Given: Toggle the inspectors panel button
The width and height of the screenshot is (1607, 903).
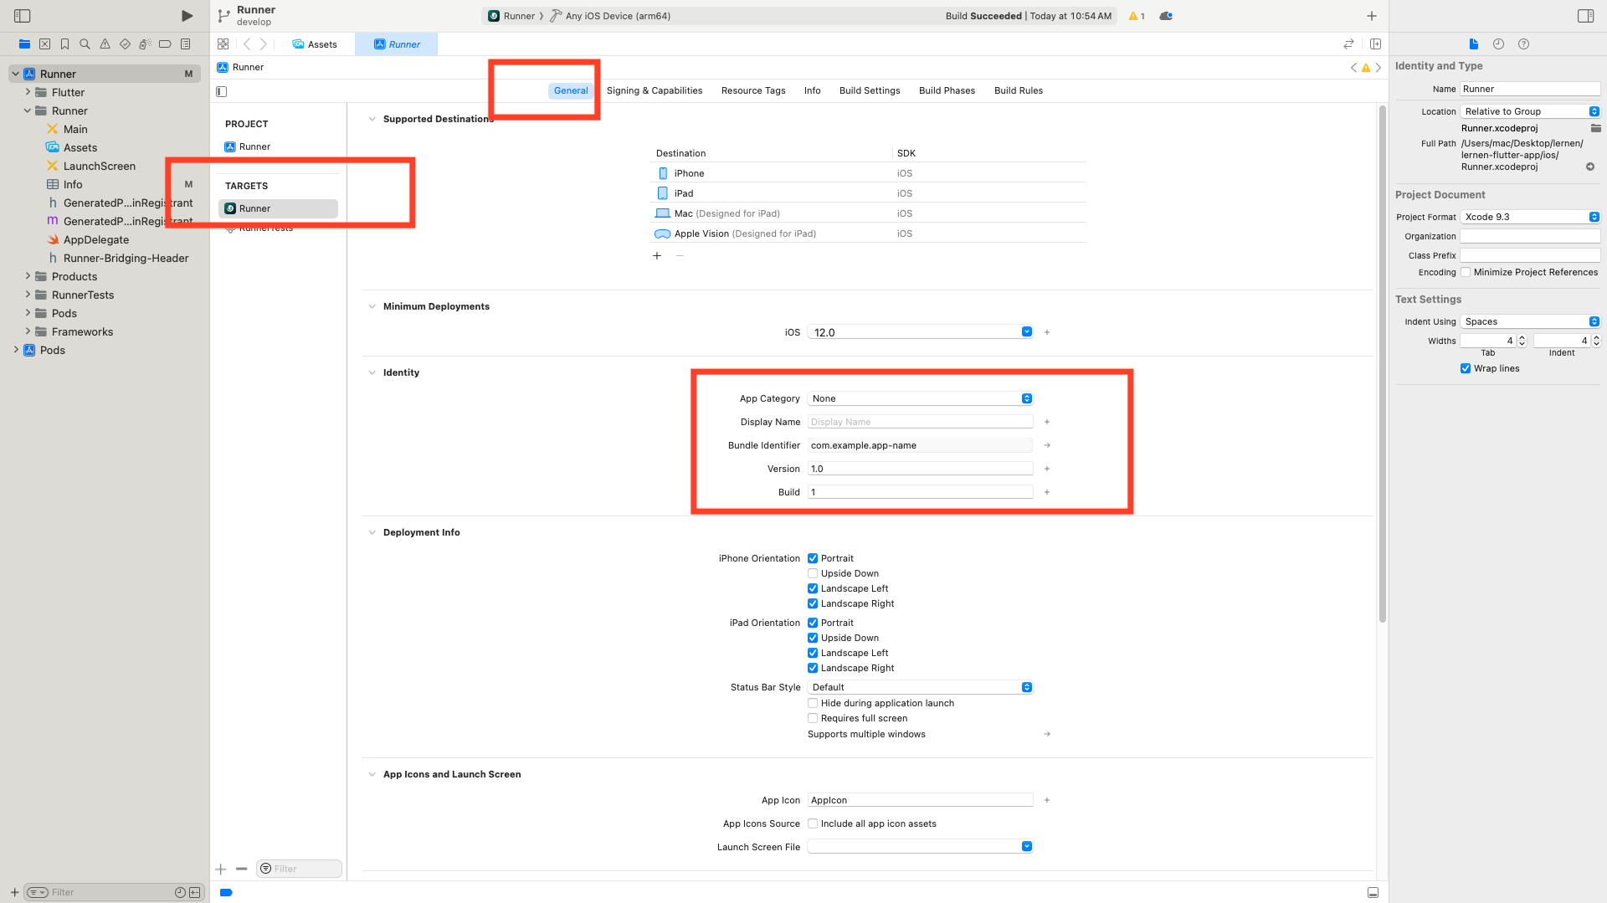Looking at the screenshot, I should coord(1585,16).
